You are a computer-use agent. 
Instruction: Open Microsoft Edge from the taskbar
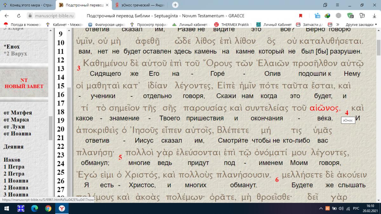[x=35, y=208]
